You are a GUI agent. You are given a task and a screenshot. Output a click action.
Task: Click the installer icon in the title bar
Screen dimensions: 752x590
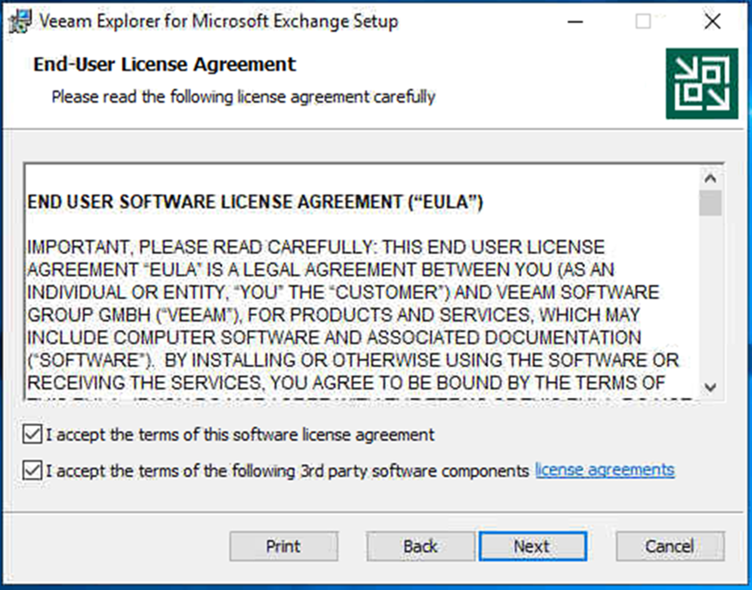pyautogui.click(x=20, y=22)
